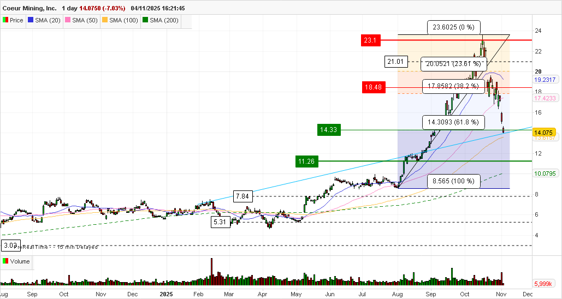The height and width of the screenshot is (299, 562).
Task: Select the SMA (20) legend tab
Action: click(x=44, y=20)
